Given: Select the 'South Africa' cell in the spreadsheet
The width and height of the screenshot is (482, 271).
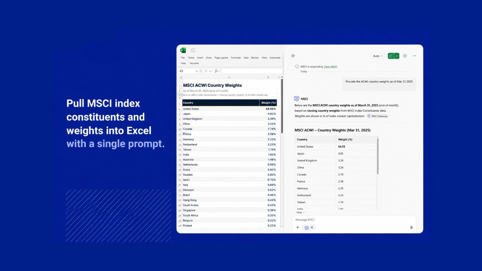Looking at the screenshot, I should (x=221, y=215).
